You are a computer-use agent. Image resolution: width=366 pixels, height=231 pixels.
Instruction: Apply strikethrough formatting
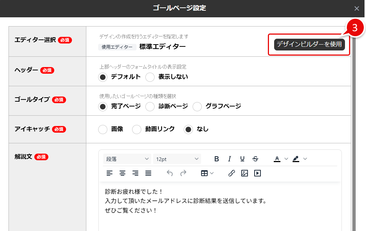tap(255, 159)
